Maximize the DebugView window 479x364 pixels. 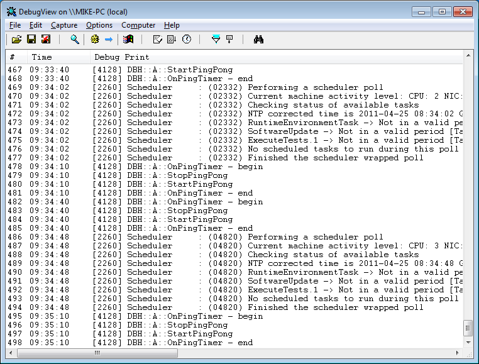tap(442, 12)
